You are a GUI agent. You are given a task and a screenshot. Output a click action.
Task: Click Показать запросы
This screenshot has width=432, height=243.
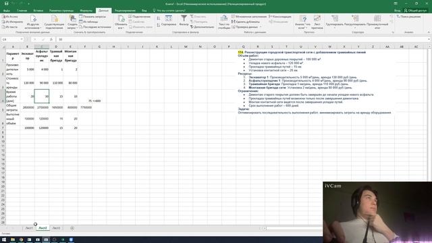[92, 16]
